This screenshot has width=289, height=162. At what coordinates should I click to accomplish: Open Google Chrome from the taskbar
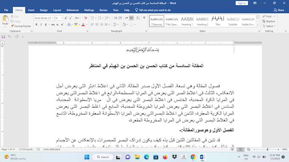193,157
